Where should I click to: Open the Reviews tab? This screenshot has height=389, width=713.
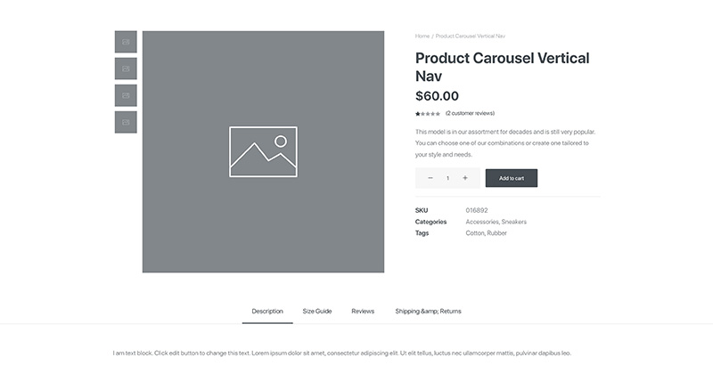[x=363, y=312]
